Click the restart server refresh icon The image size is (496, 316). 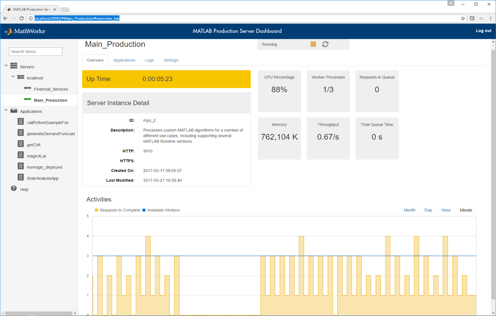pyautogui.click(x=325, y=44)
